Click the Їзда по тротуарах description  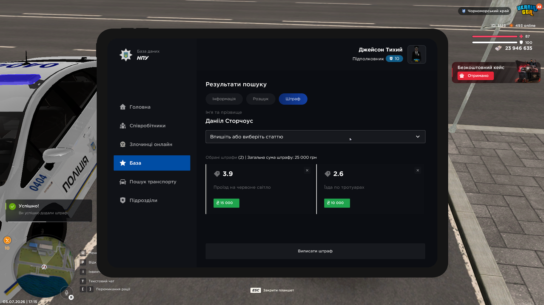[344, 187]
